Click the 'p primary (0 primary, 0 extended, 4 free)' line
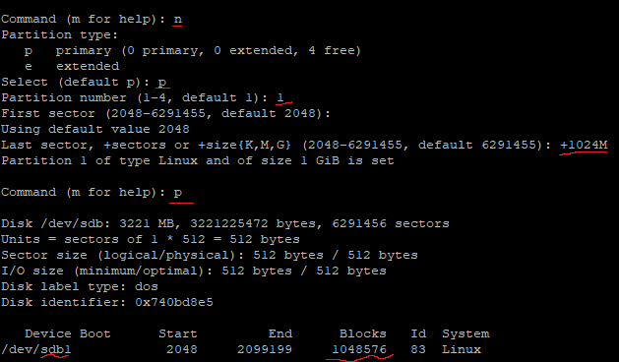This screenshot has width=619, height=362. (193, 50)
